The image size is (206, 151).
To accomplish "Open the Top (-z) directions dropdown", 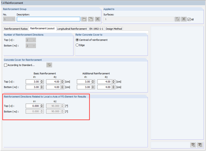I will (31, 40).
